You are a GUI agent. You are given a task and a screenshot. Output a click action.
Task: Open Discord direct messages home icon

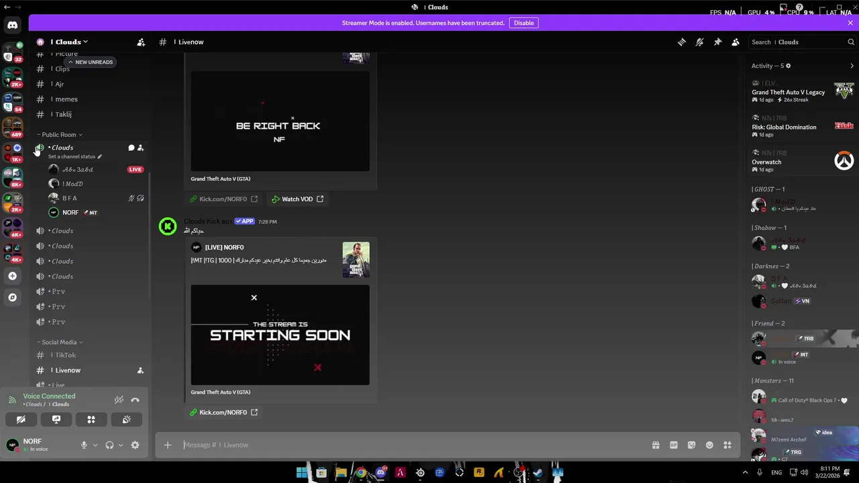13,25
